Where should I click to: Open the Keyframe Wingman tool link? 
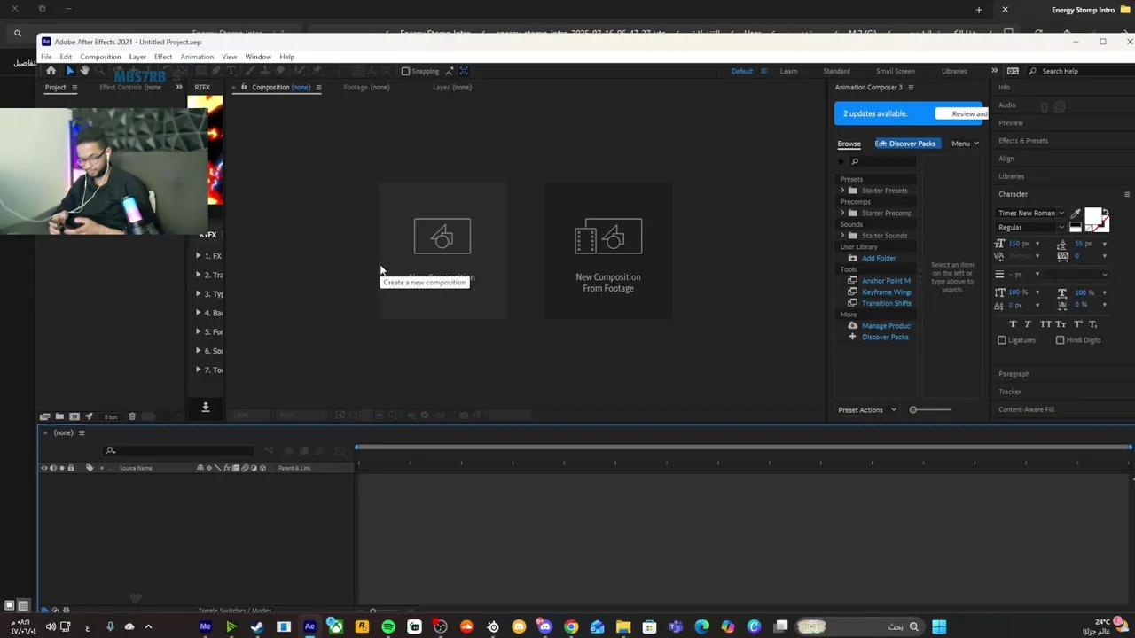coord(886,292)
